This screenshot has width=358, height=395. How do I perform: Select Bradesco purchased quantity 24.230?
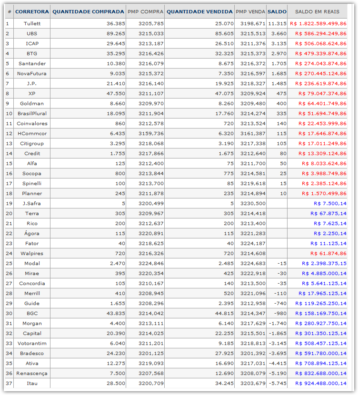click(116, 354)
